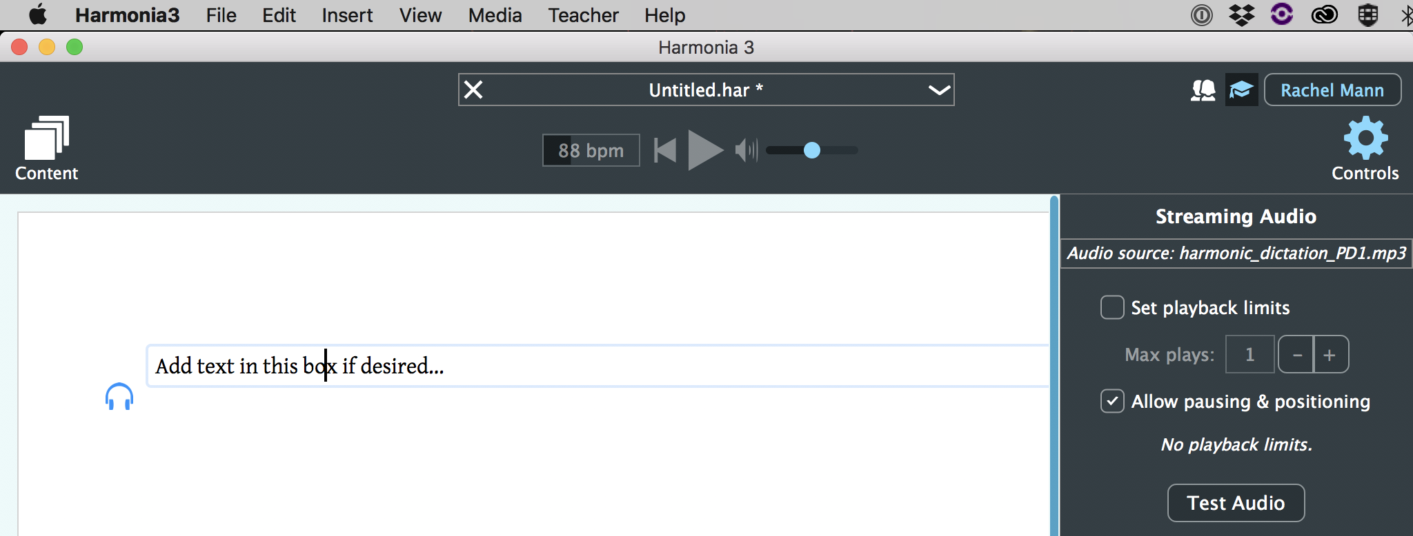Click the 'Add text in this box' field

pyautogui.click(x=597, y=366)
